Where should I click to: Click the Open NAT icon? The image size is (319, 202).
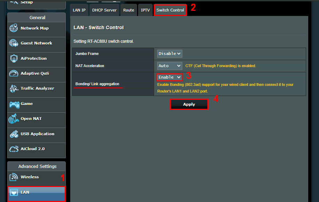pyautogui.click(x=14, y=119)
